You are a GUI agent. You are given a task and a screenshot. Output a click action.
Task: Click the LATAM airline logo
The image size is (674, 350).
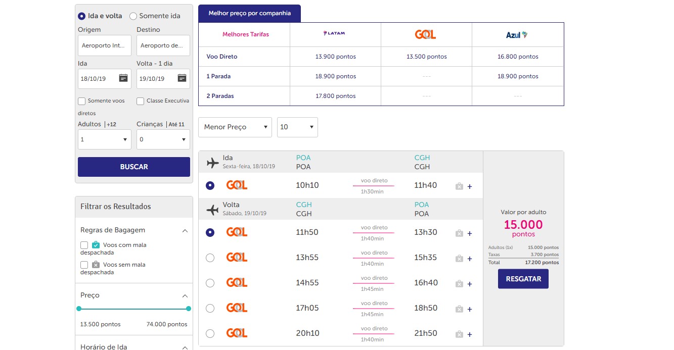coord(334,34)
